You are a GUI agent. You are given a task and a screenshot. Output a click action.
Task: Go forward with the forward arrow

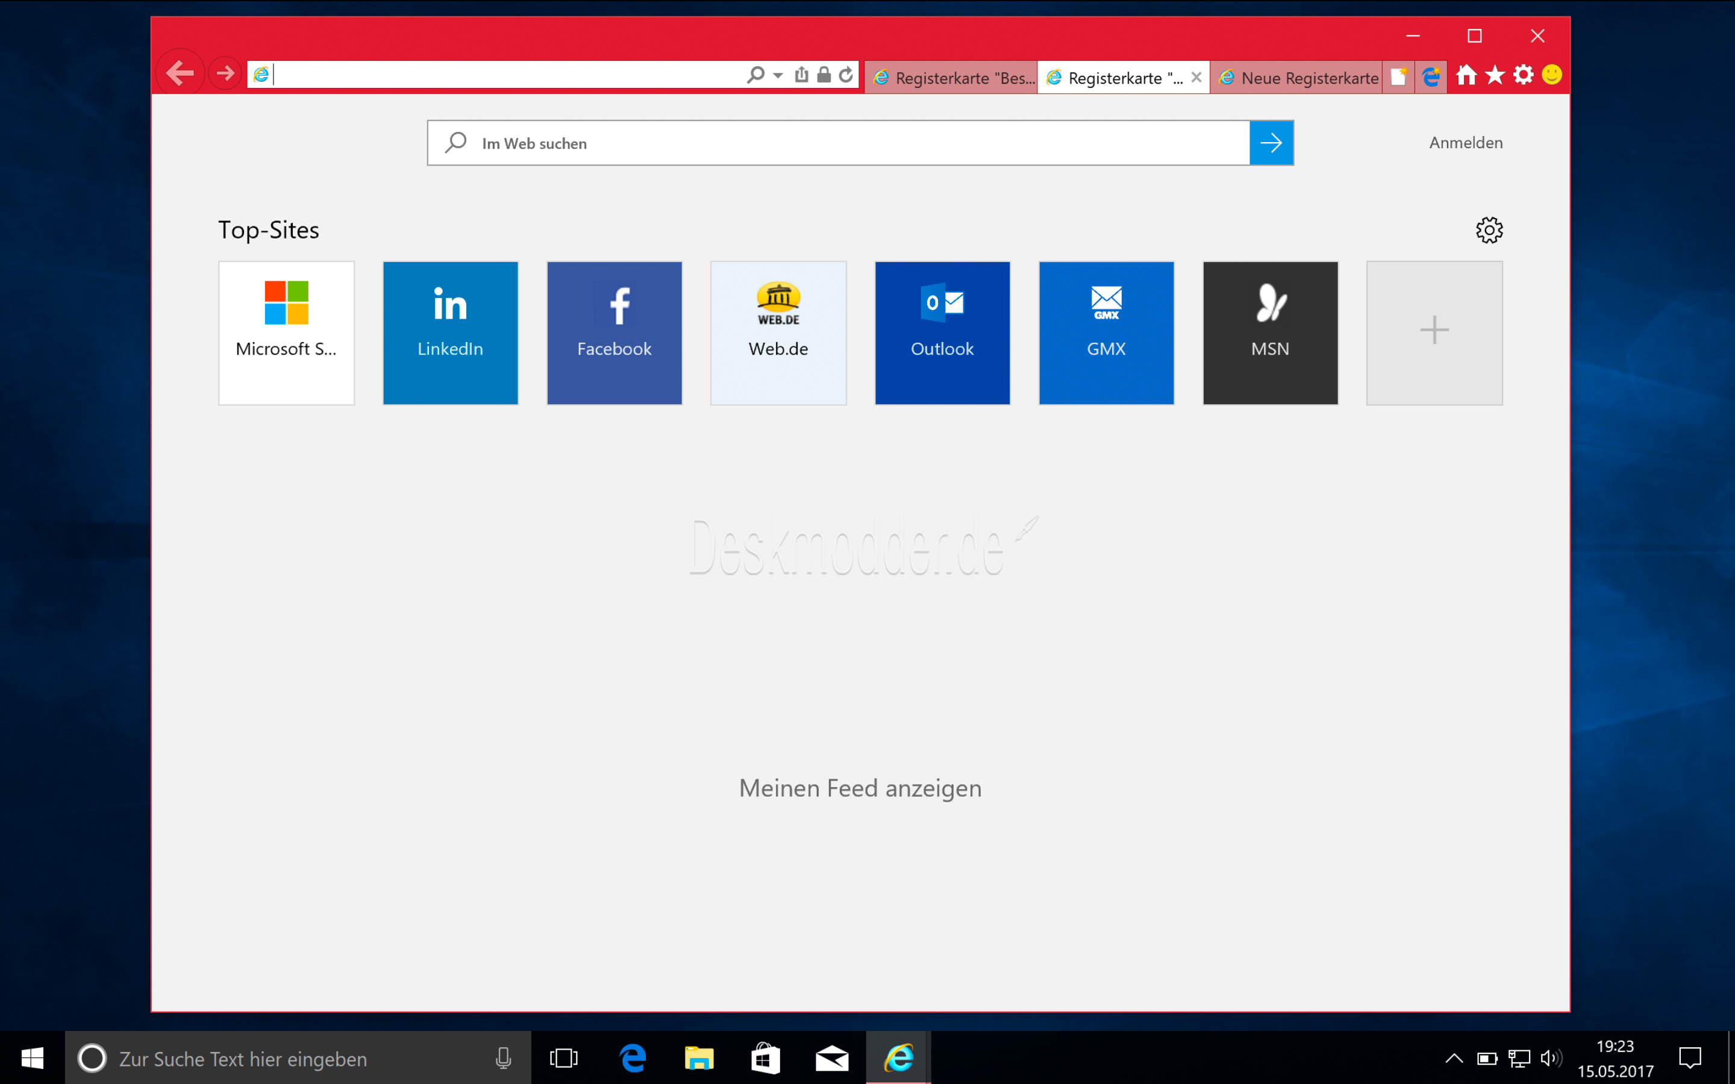pos(225,73)
